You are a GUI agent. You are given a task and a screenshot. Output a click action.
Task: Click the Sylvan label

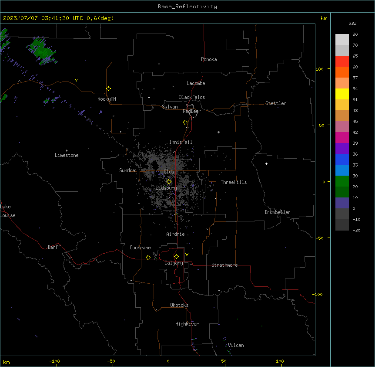coord(170,107)
